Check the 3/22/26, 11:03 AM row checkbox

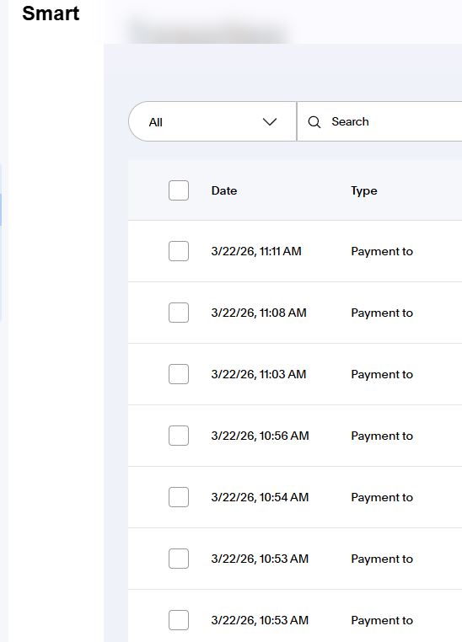[179, 374]
